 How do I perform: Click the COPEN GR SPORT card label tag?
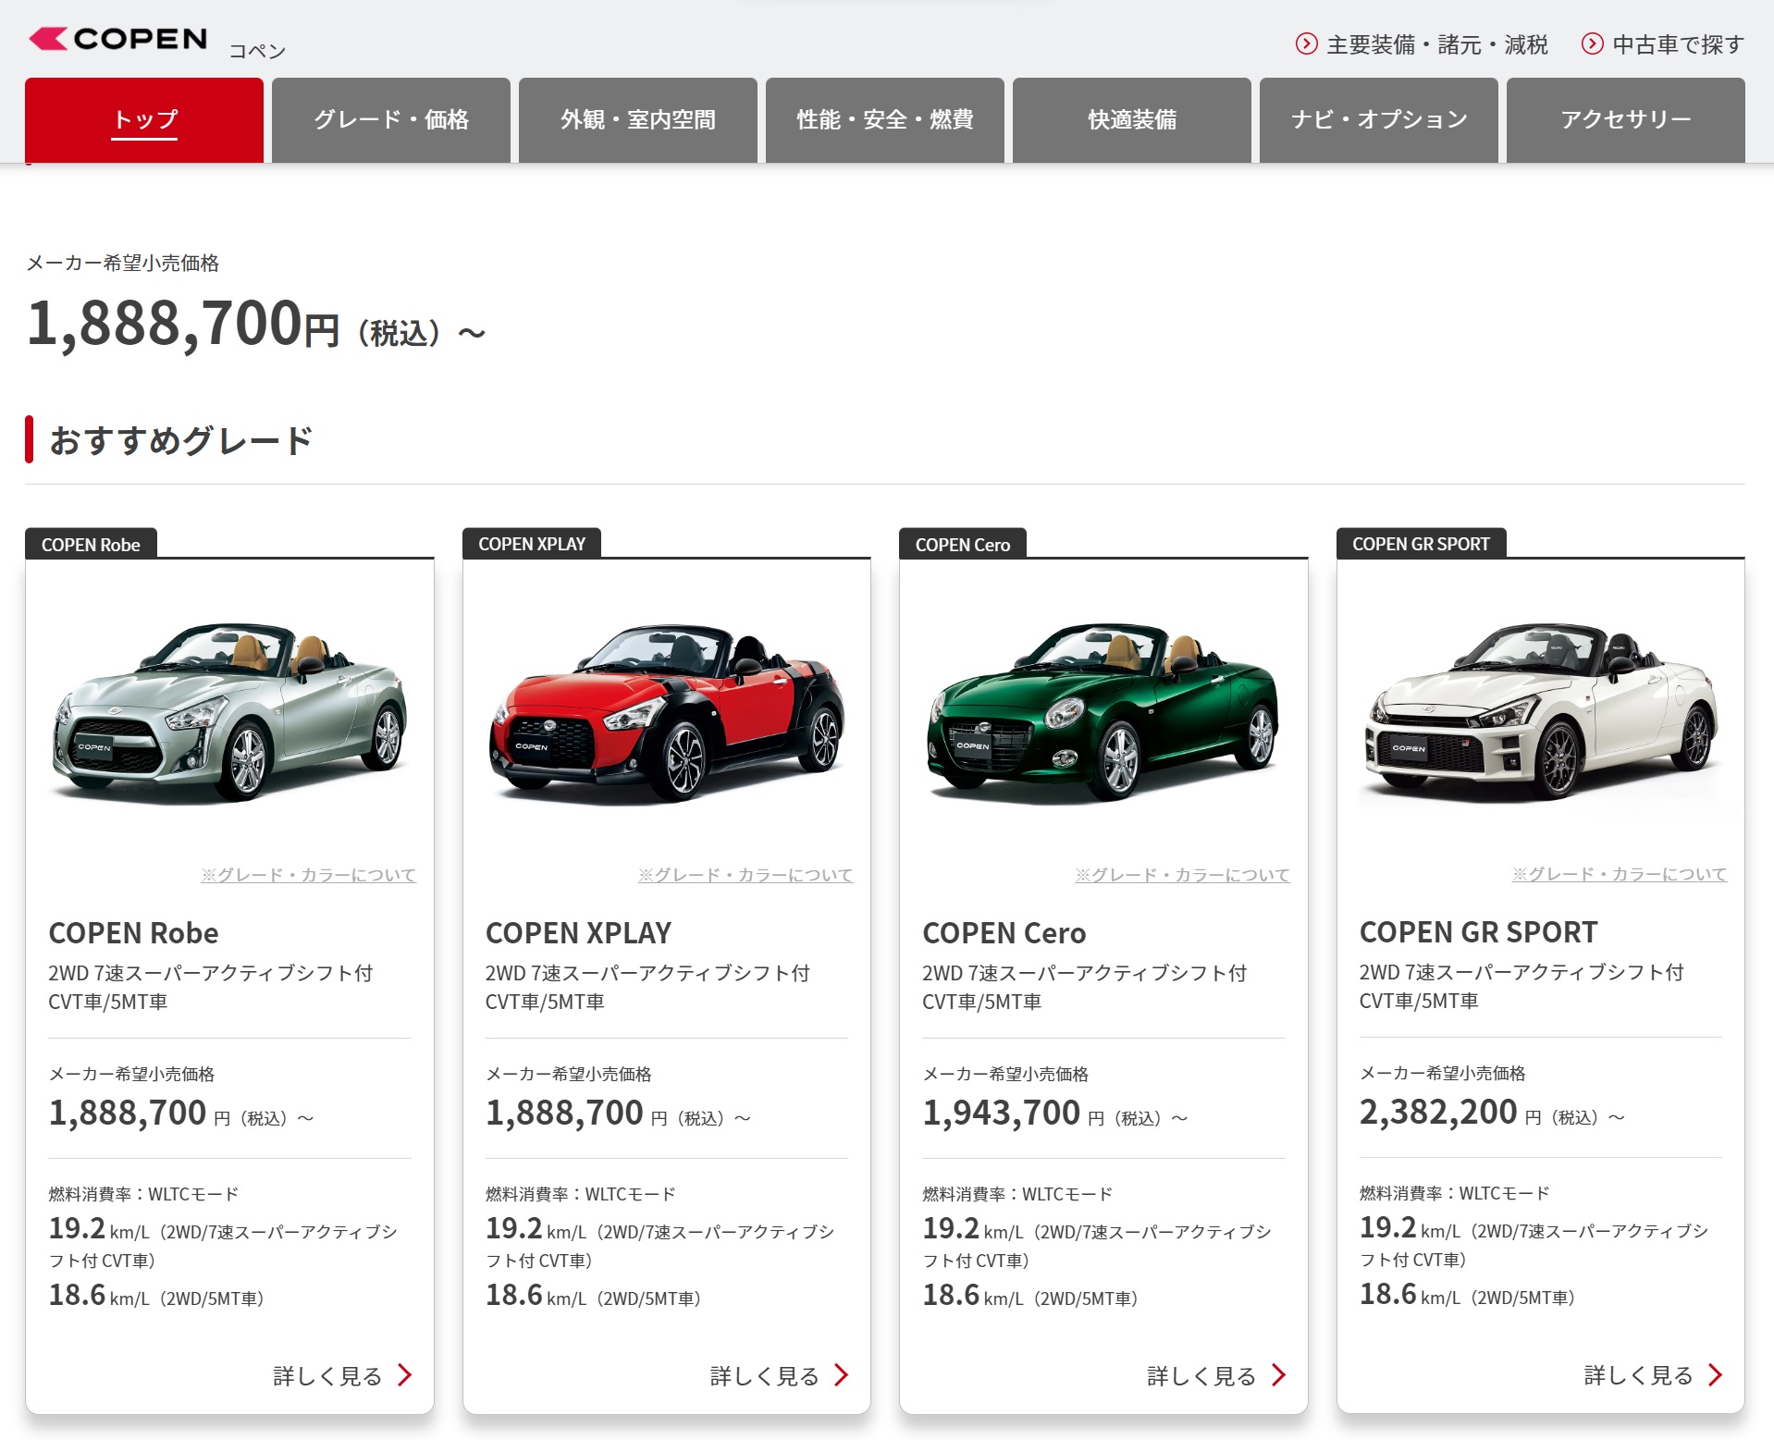pyautogui.click(x=1421, y=544)
